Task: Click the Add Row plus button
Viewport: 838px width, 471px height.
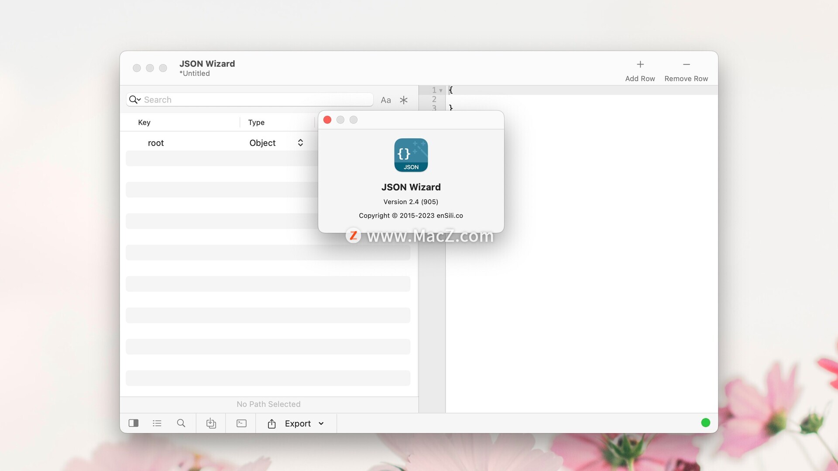Action: (x=640, y=65)
